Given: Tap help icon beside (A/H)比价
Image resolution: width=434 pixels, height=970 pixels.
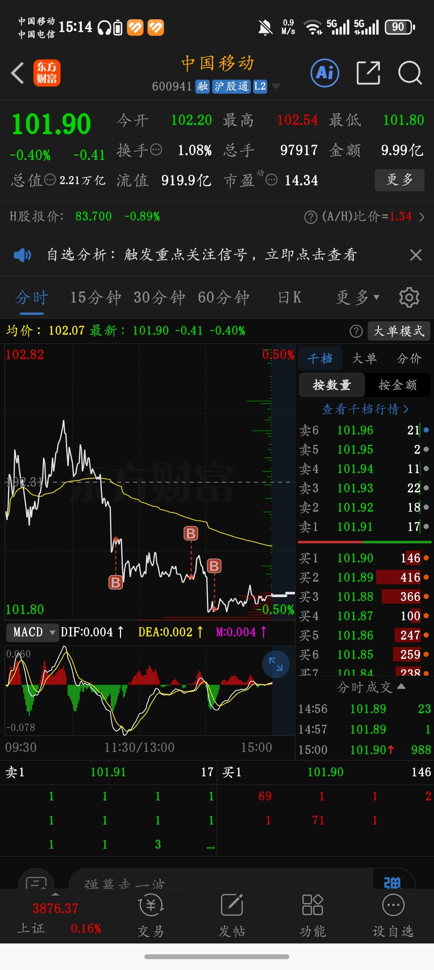Looking at the screenshot, I should [x=311, y=217].
